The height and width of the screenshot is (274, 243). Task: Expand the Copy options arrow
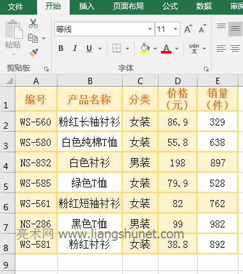pos(43,38)
